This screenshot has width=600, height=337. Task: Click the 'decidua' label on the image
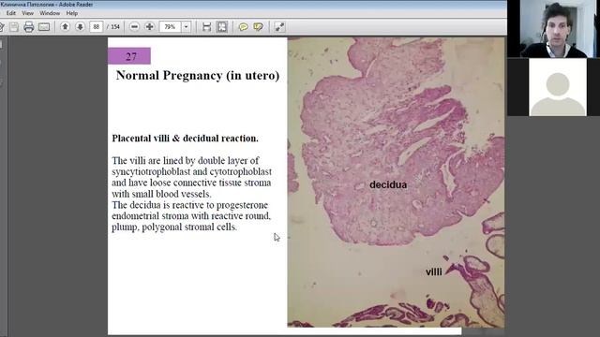click(x=388, y=185)
